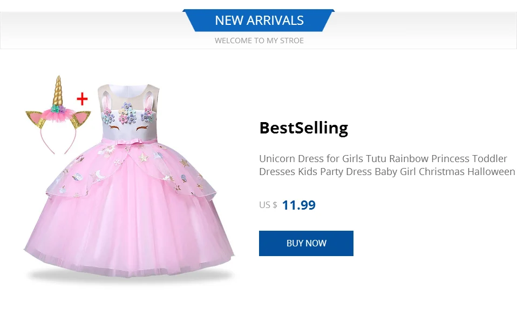Image resolution: width=517 pixels, height=315 pixels.
Task: Click the red plus icon
Action: coord(82,99)
